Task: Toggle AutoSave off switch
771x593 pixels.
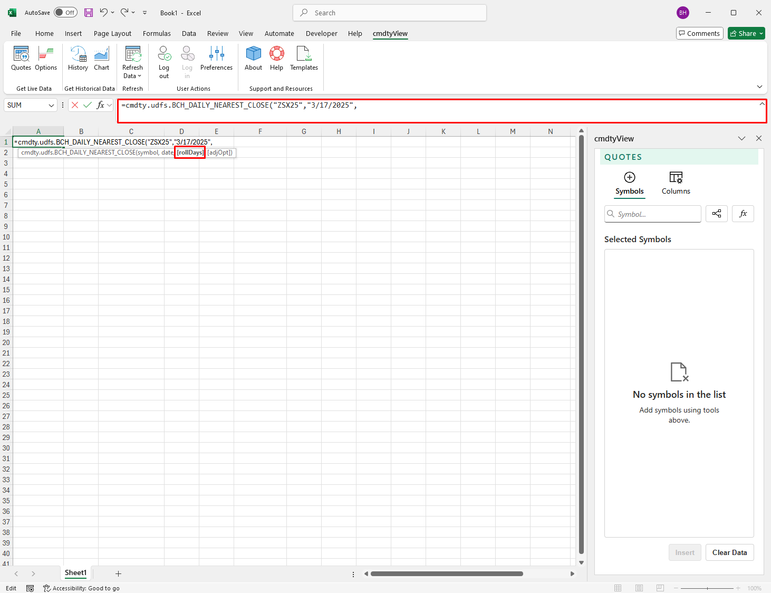Action: pyautogui.click(x=65, y=13)
